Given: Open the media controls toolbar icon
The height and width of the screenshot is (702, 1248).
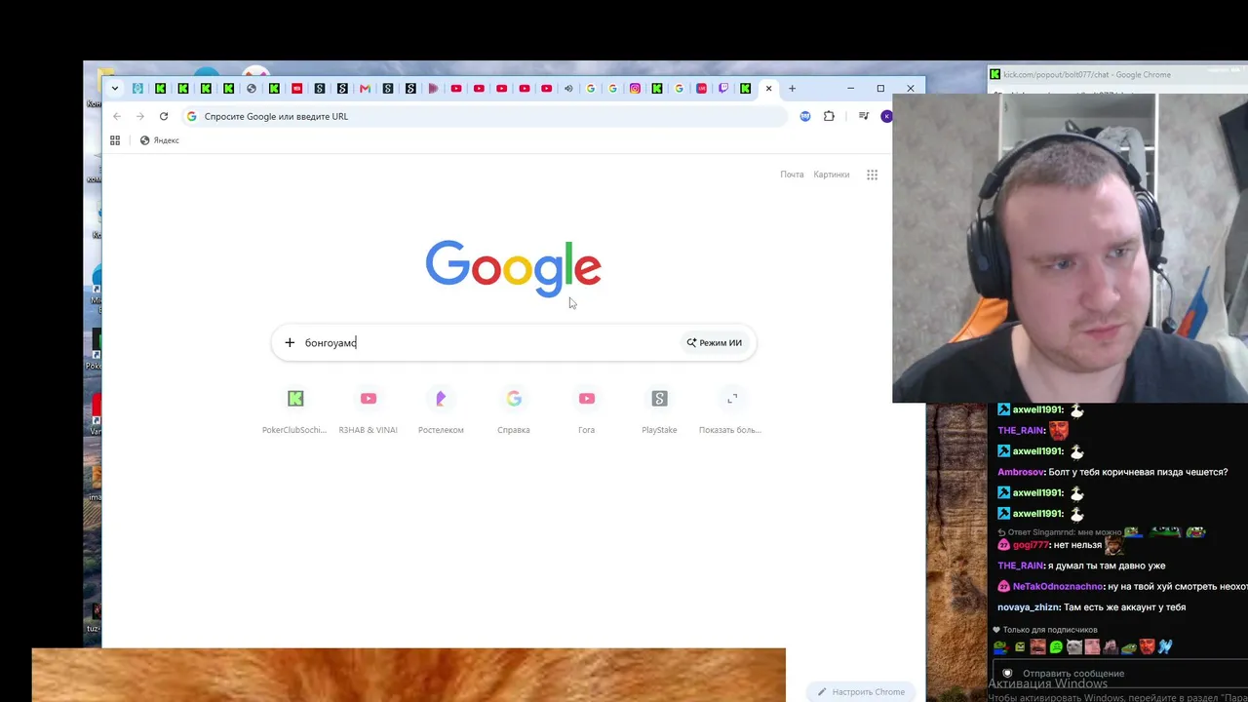Looking at the screenshot, I should coord(864,116).
